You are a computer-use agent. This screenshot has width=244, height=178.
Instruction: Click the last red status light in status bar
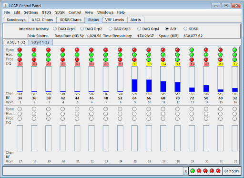click(218, 171)
